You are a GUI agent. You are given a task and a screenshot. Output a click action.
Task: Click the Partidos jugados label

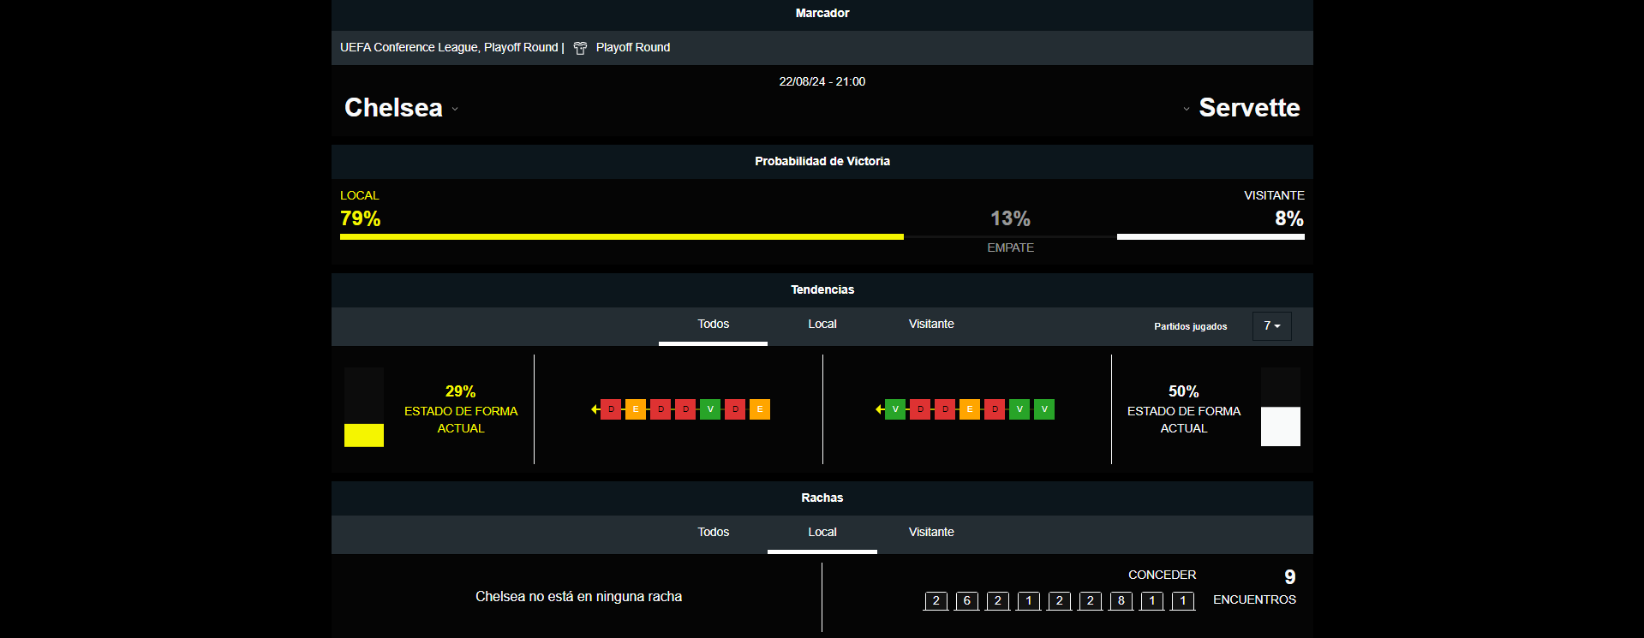pos(1191,326)
